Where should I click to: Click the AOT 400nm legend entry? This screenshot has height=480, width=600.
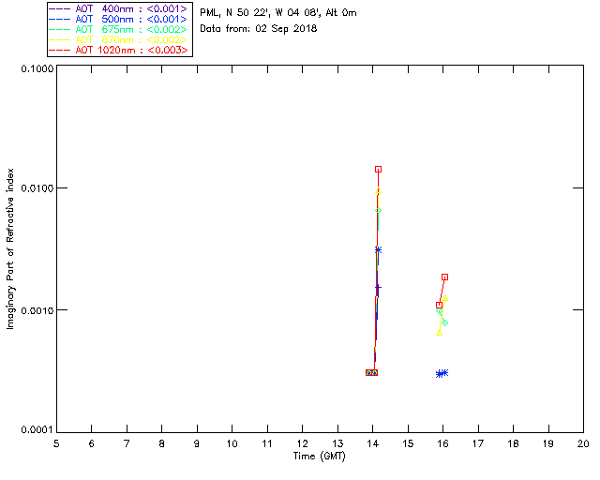[119, 8]
